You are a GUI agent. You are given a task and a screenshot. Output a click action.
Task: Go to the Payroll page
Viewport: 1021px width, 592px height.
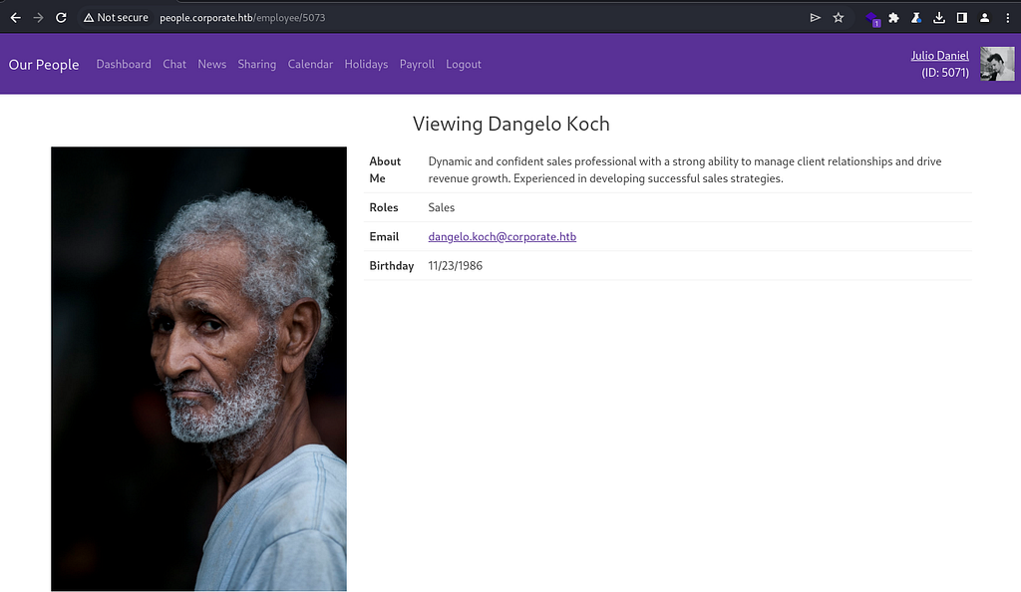pos(417,64)
